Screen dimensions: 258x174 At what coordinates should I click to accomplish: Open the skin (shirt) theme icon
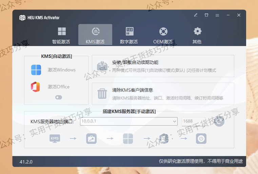point(206,15)
